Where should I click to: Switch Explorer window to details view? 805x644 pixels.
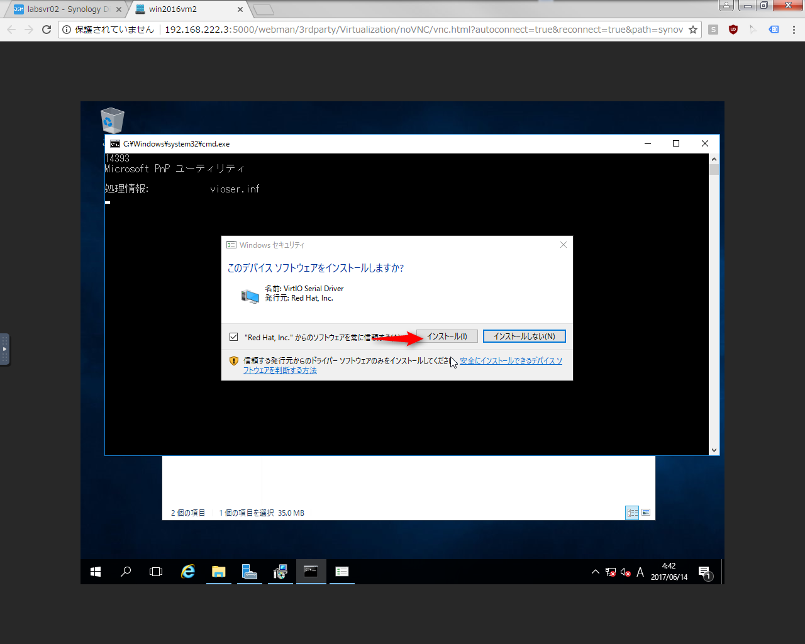tap(632, 513)
